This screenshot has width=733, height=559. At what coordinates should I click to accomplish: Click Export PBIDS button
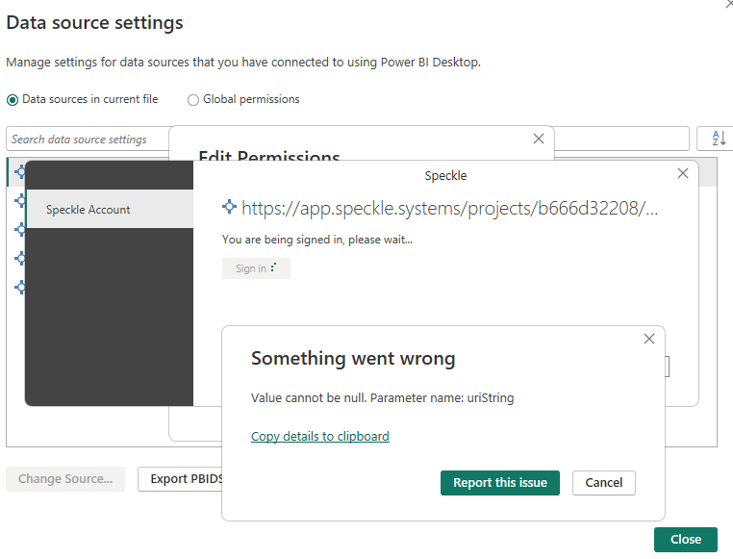180,479
